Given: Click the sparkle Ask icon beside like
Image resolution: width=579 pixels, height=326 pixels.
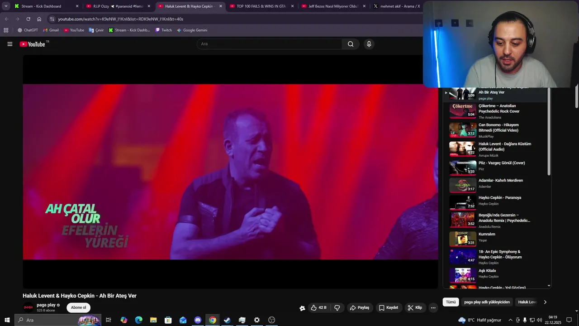Looking at the screenshot, I should [x=302, y=308].
